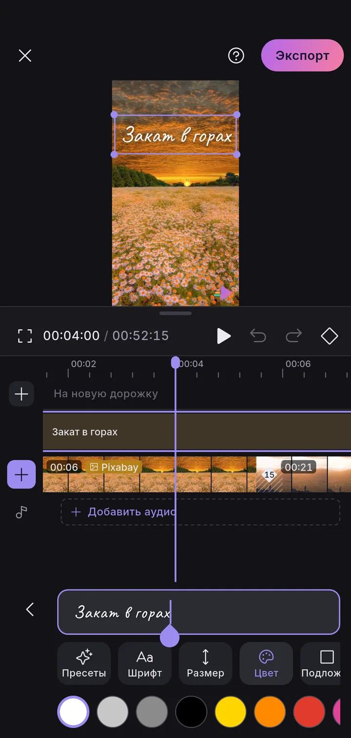
Task: Select the light gray color swatch
Action: click(113, 712)
